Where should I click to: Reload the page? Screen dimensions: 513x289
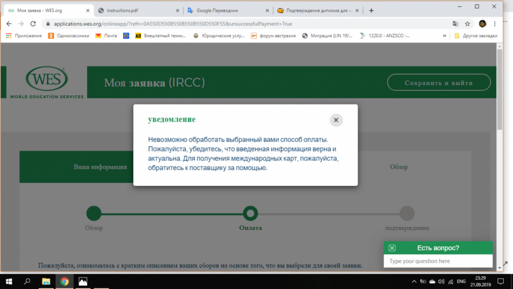(x=33, y=24)
